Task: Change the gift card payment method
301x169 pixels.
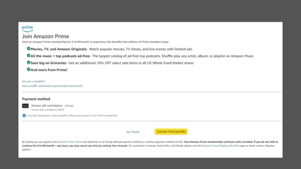Action: pos(69,106)
